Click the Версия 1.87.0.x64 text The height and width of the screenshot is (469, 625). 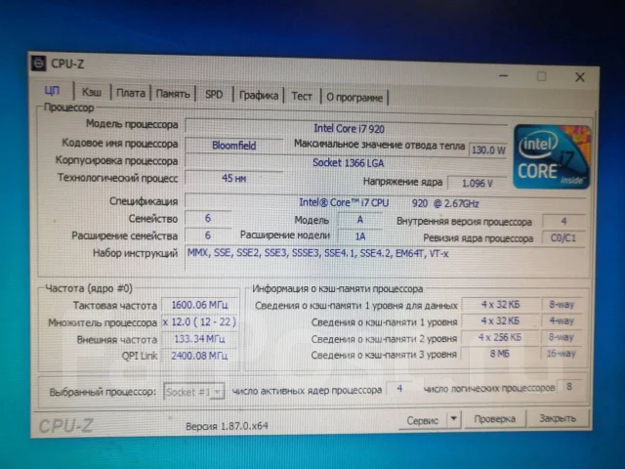tap(227, 426)
